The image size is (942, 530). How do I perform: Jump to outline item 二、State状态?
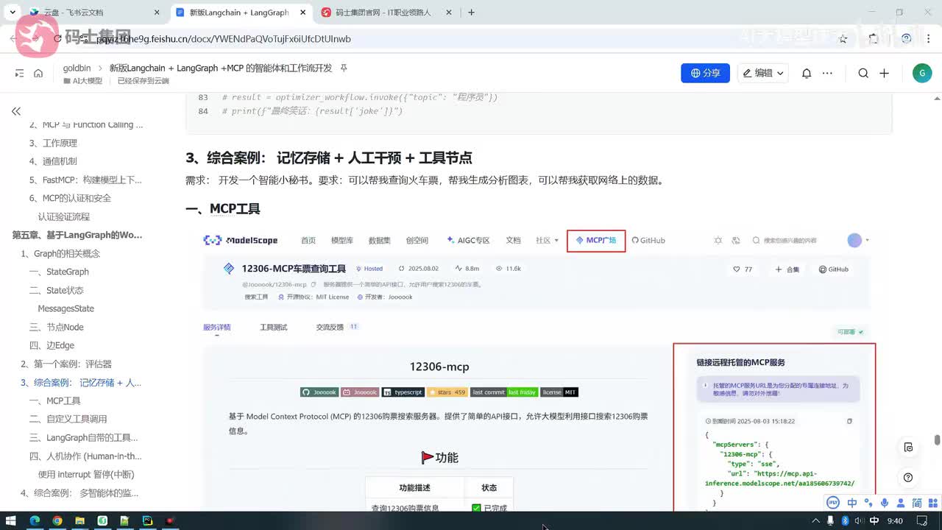coord(57,290)
